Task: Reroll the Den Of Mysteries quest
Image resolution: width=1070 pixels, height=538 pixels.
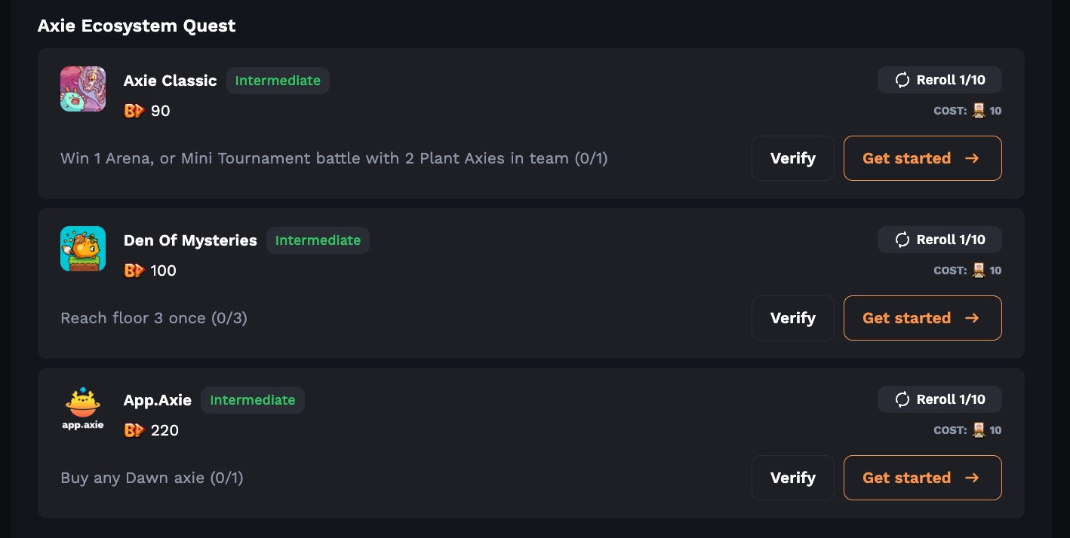Action: (x=939, y=240)
